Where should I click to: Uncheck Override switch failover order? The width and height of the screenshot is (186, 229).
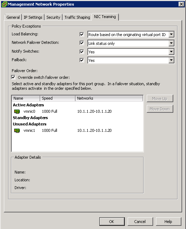[13, 77]
